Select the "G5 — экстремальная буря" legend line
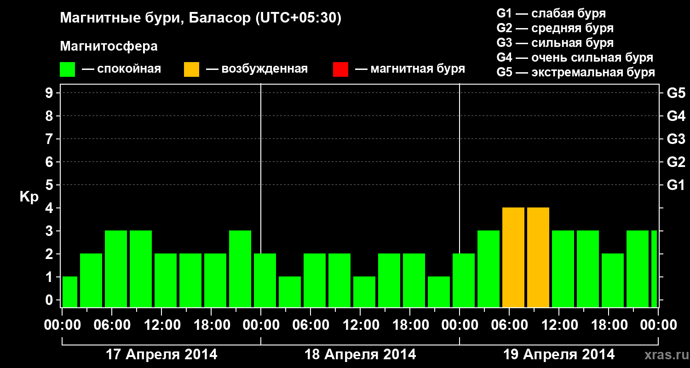The height and width of the screenshot is (368, 690). [x=576, y=72]
